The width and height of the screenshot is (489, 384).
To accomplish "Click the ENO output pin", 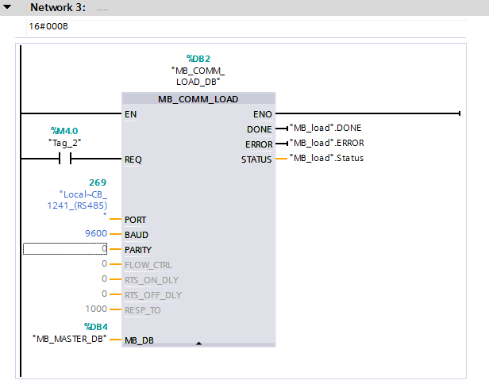I will tap(263, 114).
